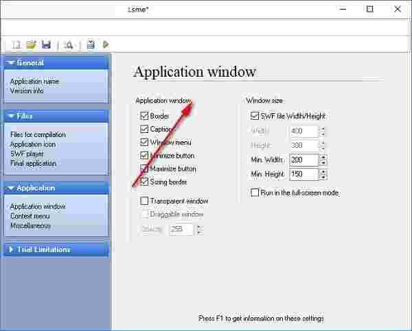412x331 pixels.
Task: Collapse the General sidebar section
Action: click(x=57, y=62)
